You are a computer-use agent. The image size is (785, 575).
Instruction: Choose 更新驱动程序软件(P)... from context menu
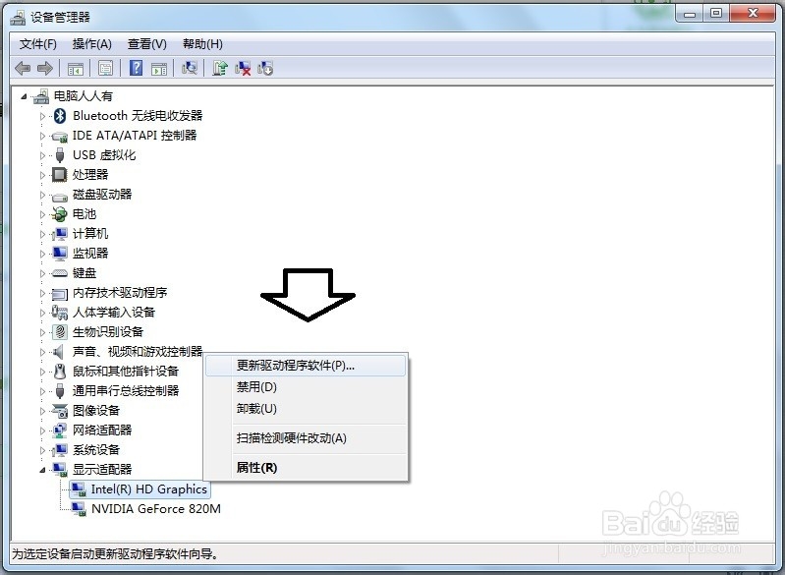306,366
